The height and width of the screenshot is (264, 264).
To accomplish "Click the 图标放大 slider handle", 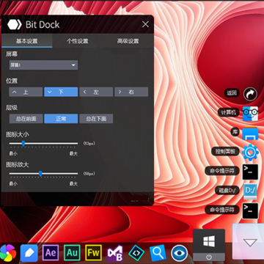I will [40, 174].
